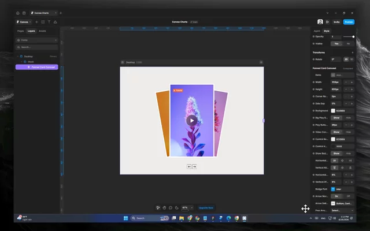Switch Rotate mode to 3D
Screen dimensions: 370x231
click(x=351, y=59)
